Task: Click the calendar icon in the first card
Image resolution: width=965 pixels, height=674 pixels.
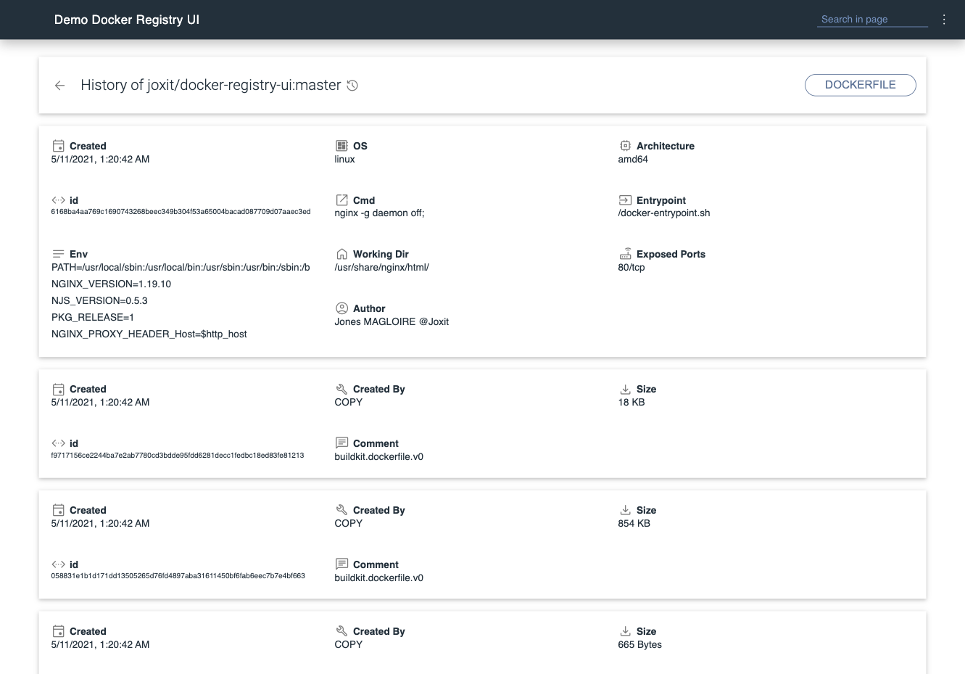Action: pos(59,146)
